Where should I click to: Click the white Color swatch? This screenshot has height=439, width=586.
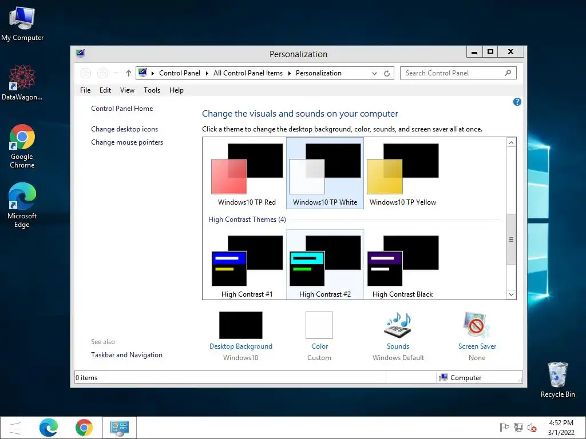click(319, 325)
